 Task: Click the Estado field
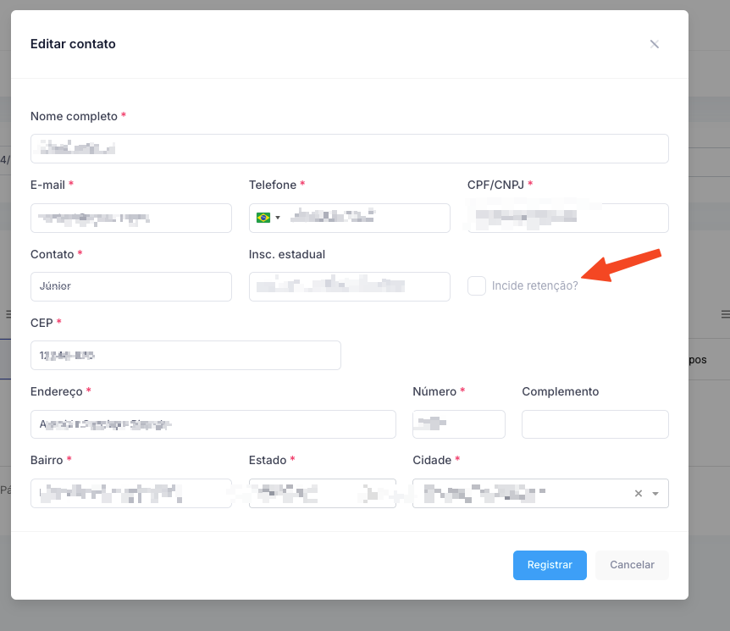tap(322, 493)
